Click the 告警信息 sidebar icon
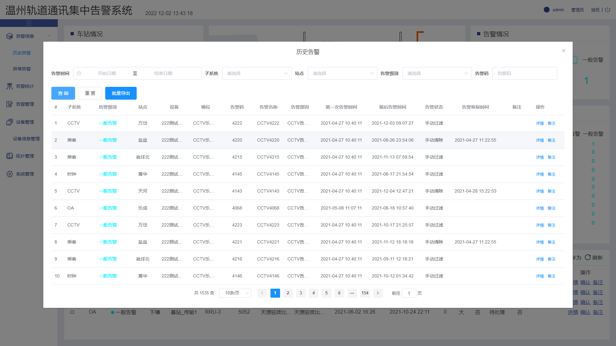 coord(10,36)
